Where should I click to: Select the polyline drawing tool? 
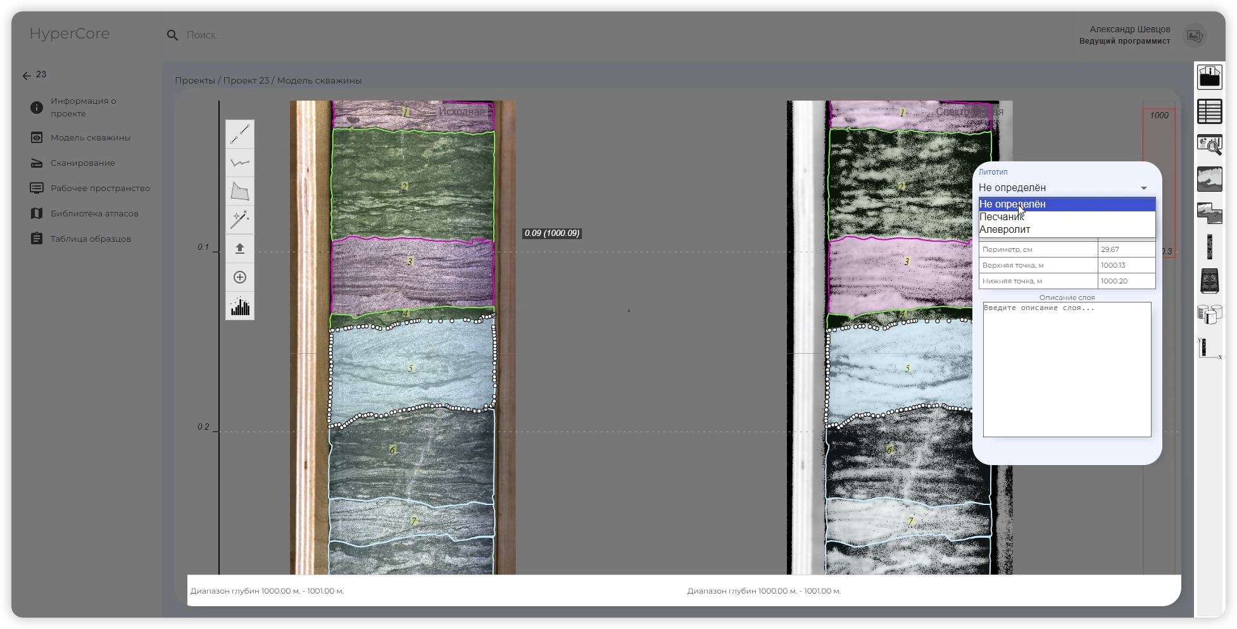click(x=240, y=163)
